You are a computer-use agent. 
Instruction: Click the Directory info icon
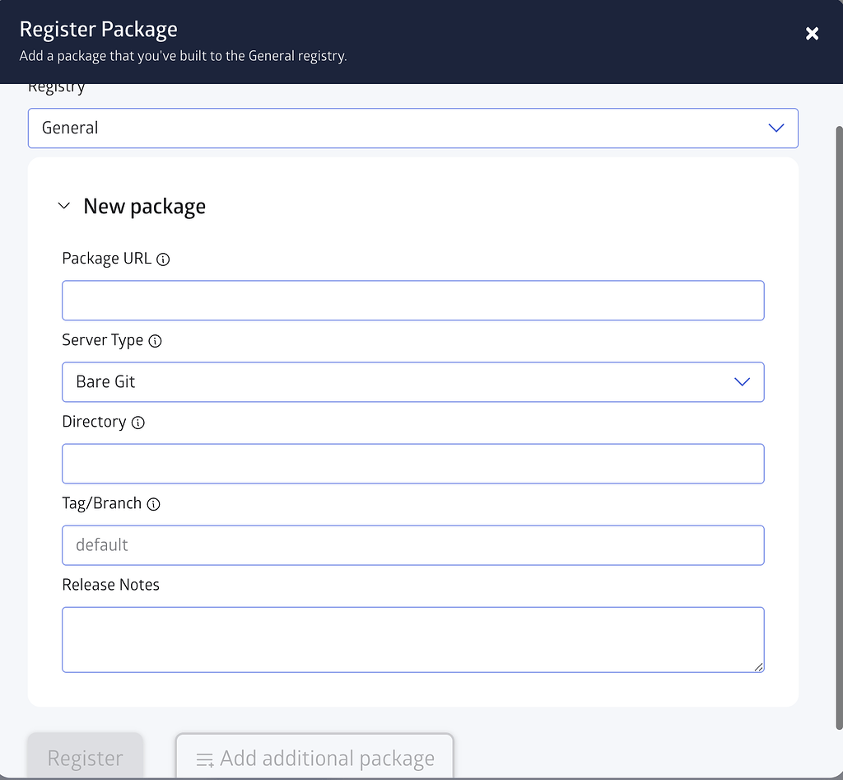(x=138, y=423)
